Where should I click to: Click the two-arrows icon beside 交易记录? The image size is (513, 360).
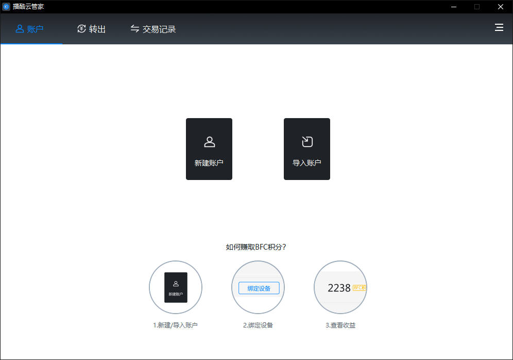coord(135,29)
